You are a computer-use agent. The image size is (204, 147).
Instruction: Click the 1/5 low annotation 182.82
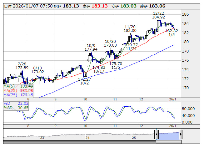tap(172, 31)
